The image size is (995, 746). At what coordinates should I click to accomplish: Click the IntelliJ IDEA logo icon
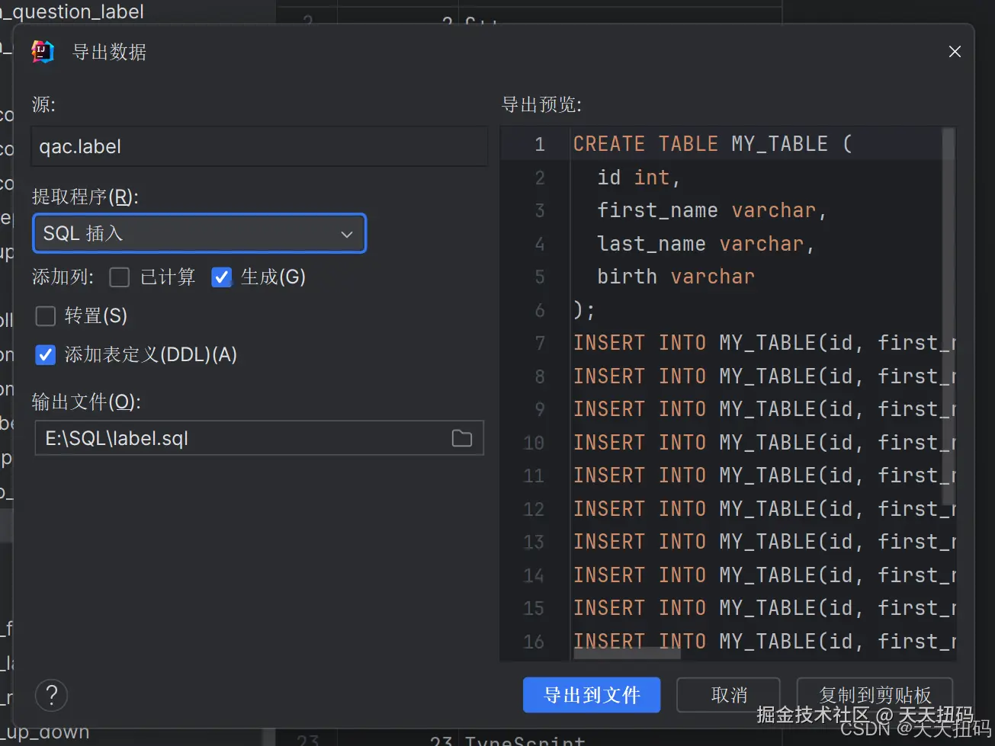[43, 52]
